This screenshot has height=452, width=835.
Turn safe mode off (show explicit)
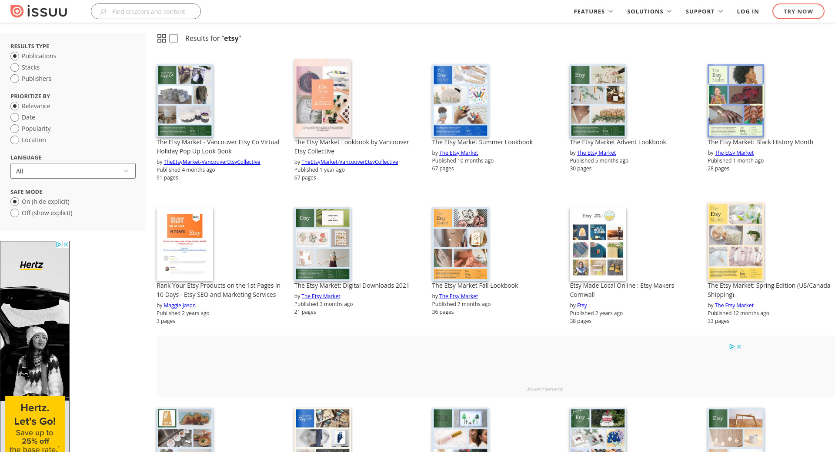(x=15, y=213)
